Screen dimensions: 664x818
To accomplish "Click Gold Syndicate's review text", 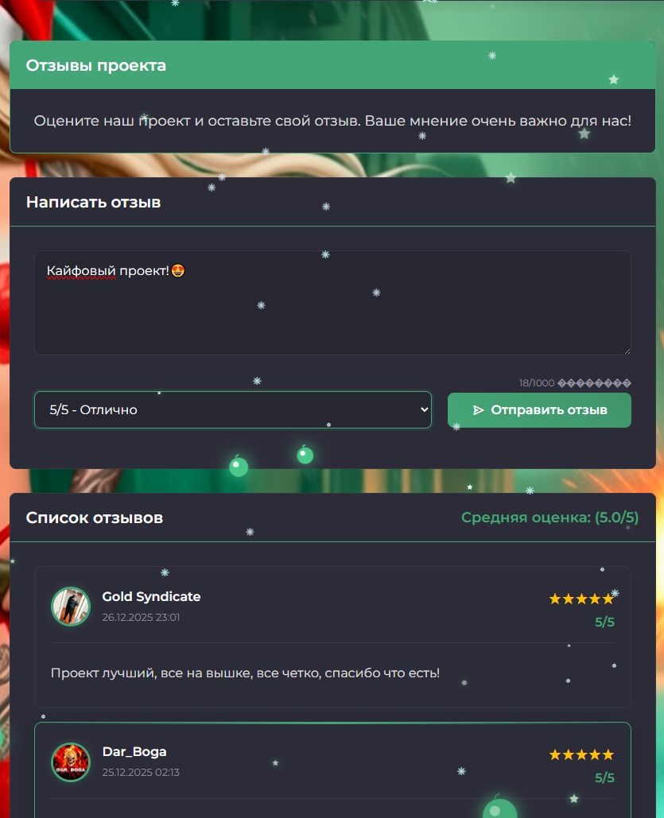I will 246,673.
